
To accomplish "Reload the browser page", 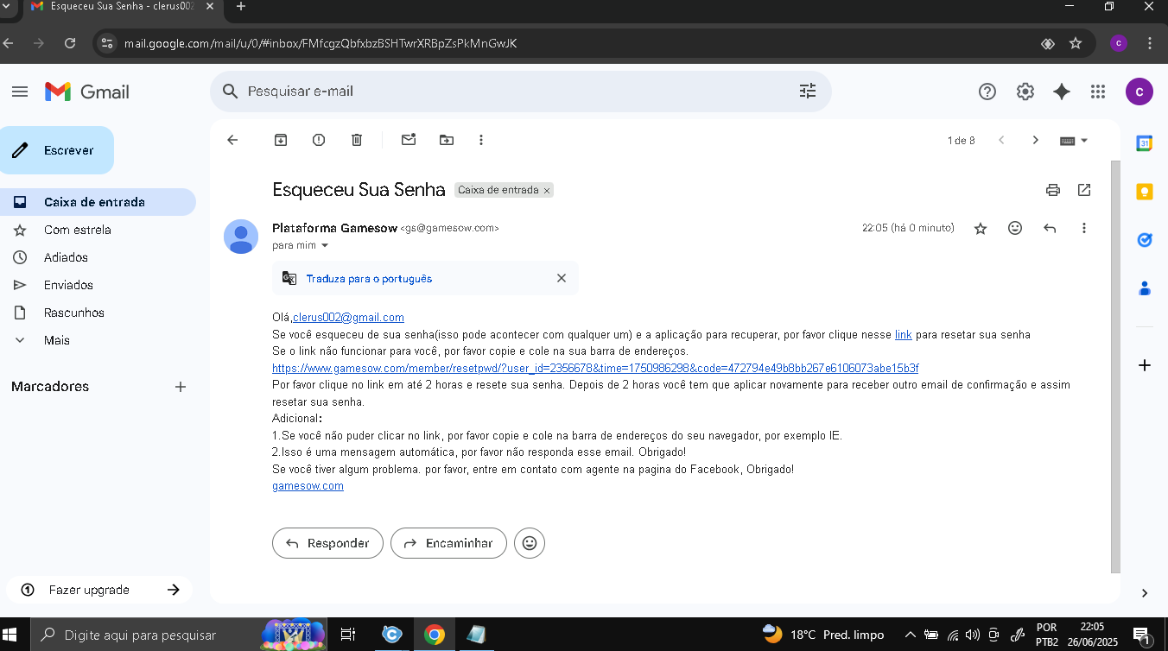I will tap(70, 43).
